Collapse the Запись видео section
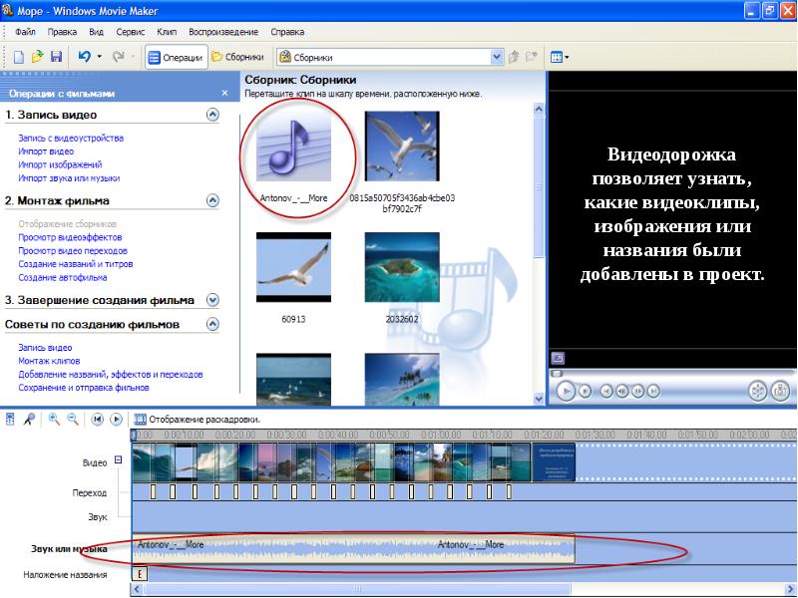 click(x=211, y=115)
